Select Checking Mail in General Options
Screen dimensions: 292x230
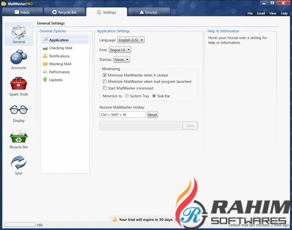pyautogui.click(x=65, y=48)
